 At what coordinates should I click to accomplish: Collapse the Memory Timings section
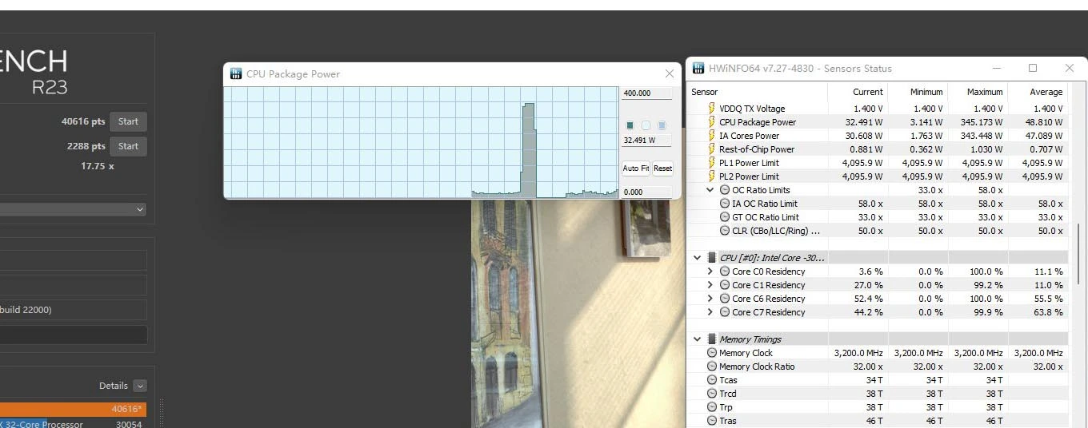tap(698, 339)
